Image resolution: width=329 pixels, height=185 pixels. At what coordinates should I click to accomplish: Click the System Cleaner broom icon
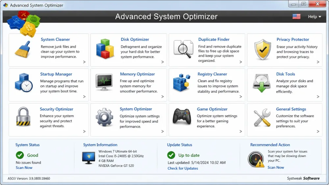(23, 49)
